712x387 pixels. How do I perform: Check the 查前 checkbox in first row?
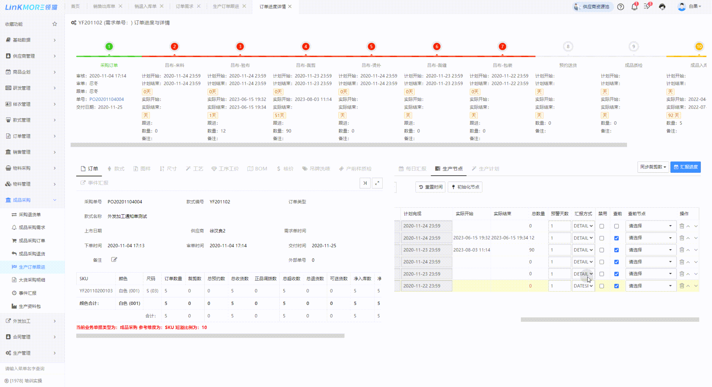pyautogui.click(x=616, y=226)
